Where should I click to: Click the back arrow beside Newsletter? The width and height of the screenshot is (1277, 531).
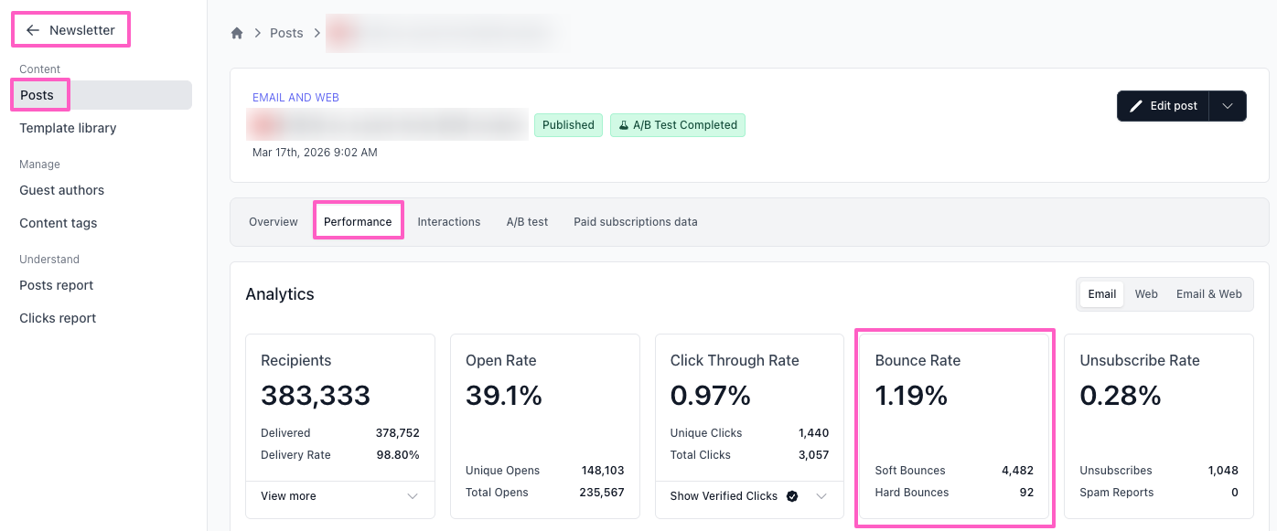[x=33, y=30]
